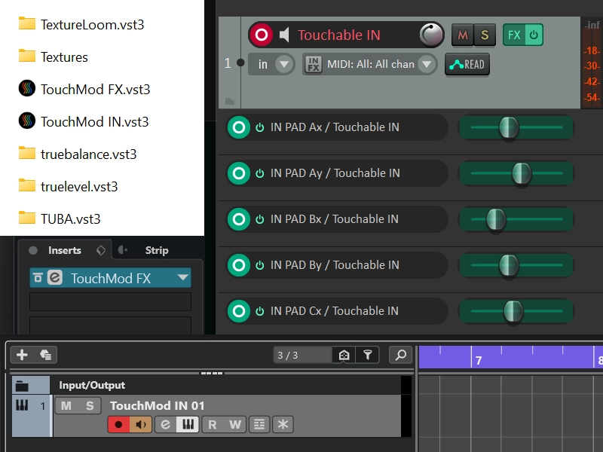The width and height of the screenshot is (603, 452).
Task: Open the TUBA.vst3 folder
Action: (60, 218)
